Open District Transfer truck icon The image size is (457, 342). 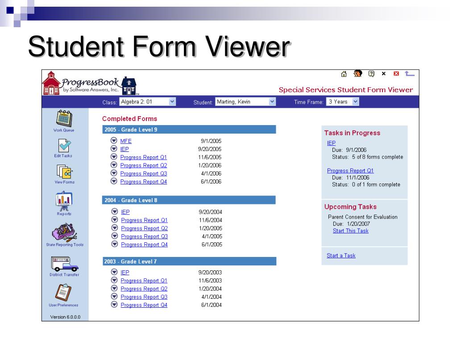click(x=64, y=264)
